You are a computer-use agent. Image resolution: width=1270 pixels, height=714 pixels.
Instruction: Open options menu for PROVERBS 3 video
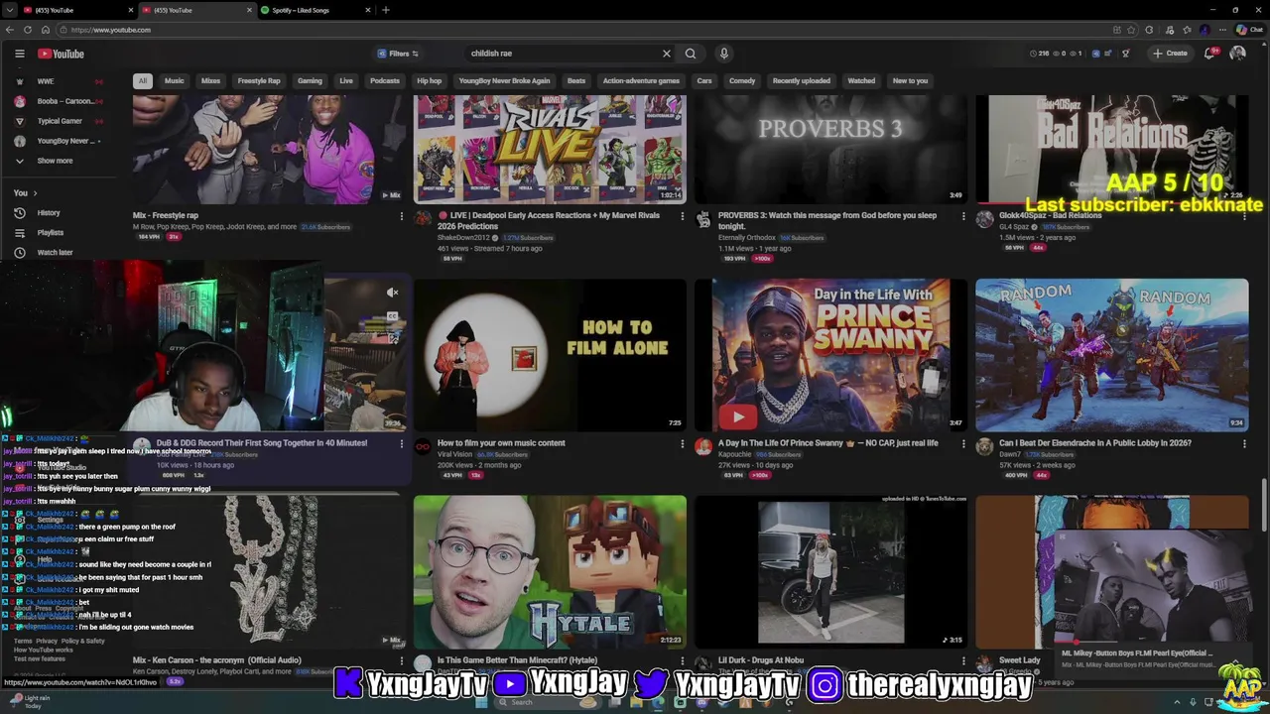tap(963, 216)
